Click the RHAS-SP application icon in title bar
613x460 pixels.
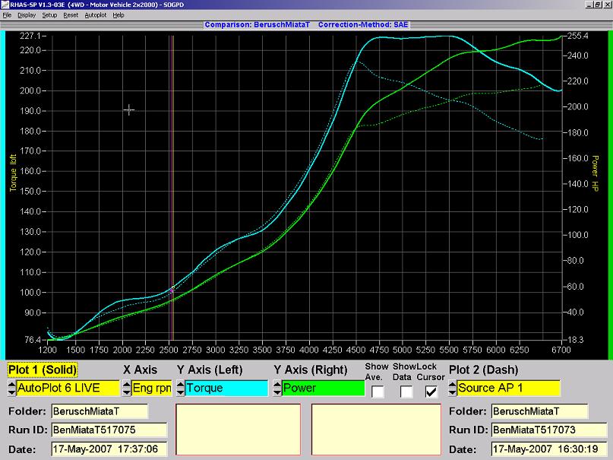point(5,5)
